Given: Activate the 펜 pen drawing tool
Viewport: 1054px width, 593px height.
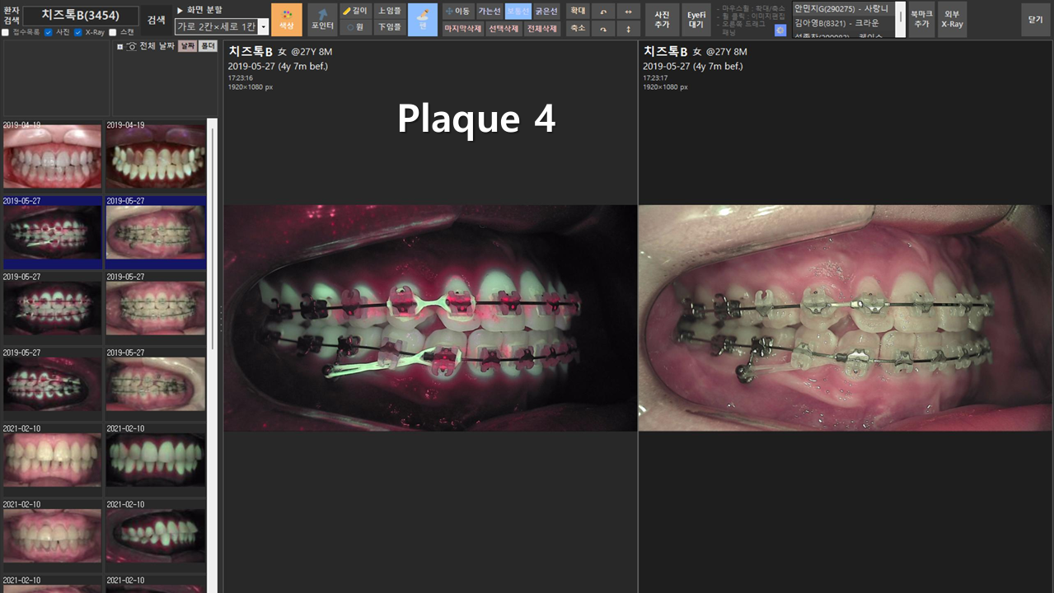Looking at the screenshot, I should pyautogui.click(x=423, y=20).
